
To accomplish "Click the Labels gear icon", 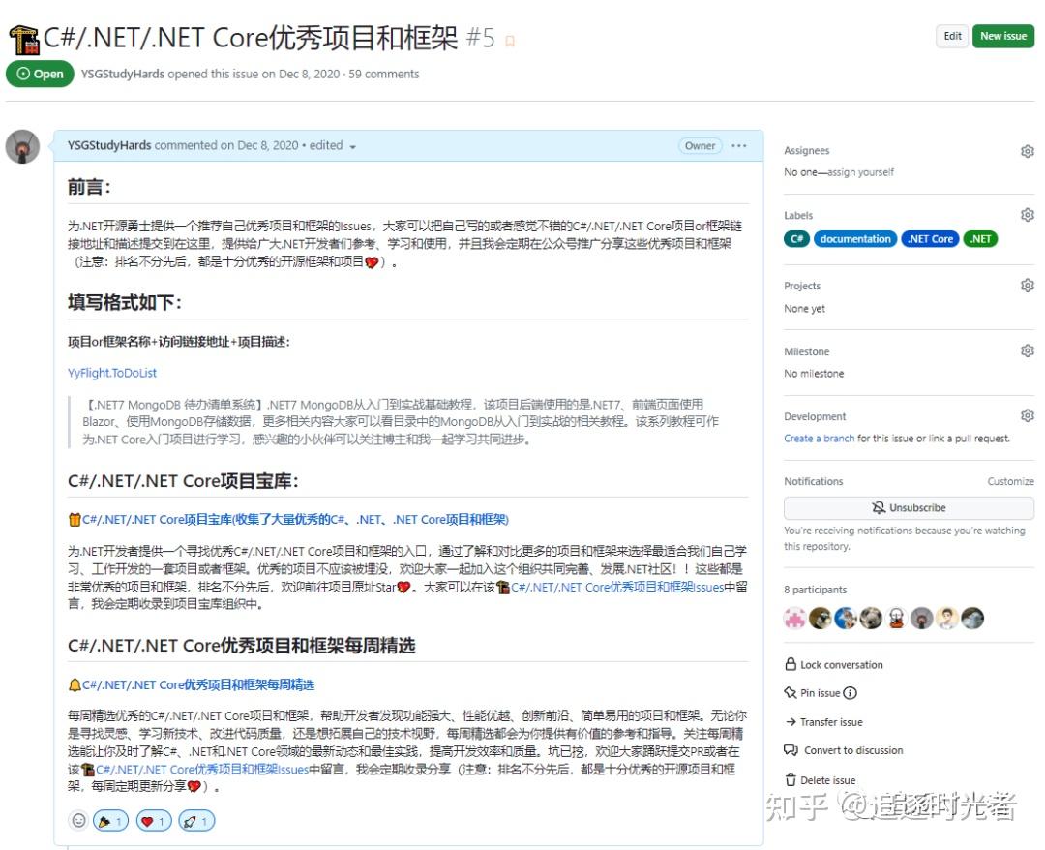I will pos(1027,215).
